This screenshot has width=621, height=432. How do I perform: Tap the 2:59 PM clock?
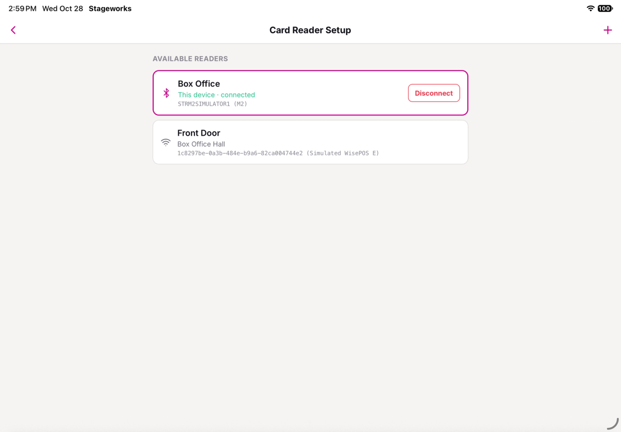22,9
